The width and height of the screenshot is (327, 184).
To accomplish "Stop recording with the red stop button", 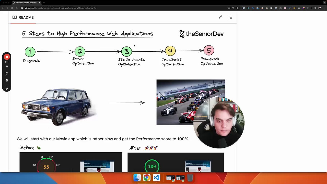I will click(7, 57).
